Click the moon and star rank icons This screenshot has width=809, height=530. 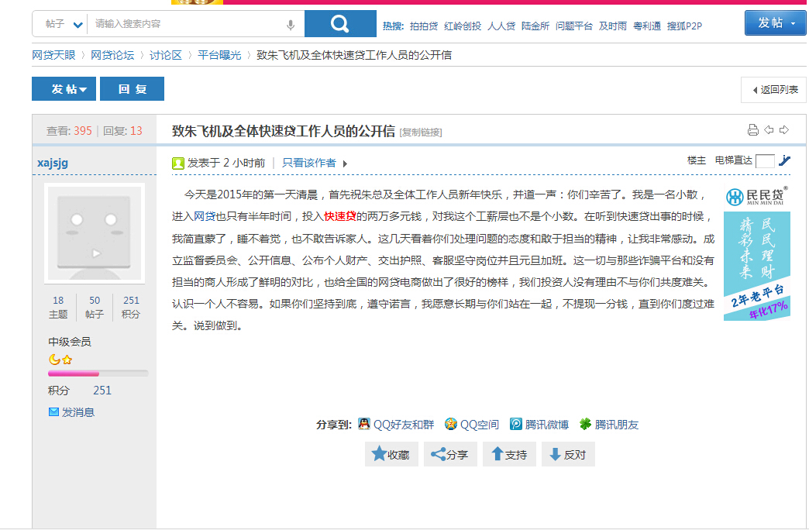pos(60,360)
